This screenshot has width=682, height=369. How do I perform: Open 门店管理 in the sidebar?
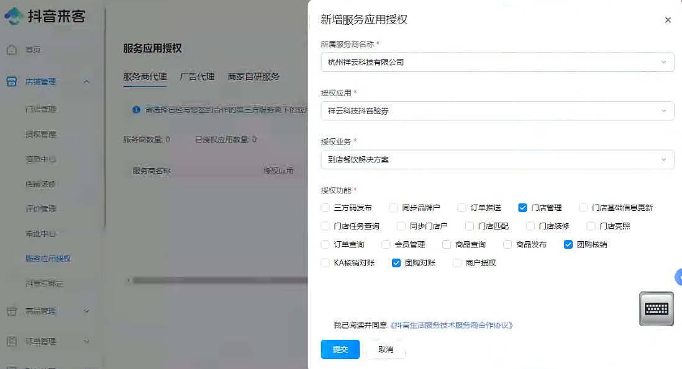coord(41,109)
